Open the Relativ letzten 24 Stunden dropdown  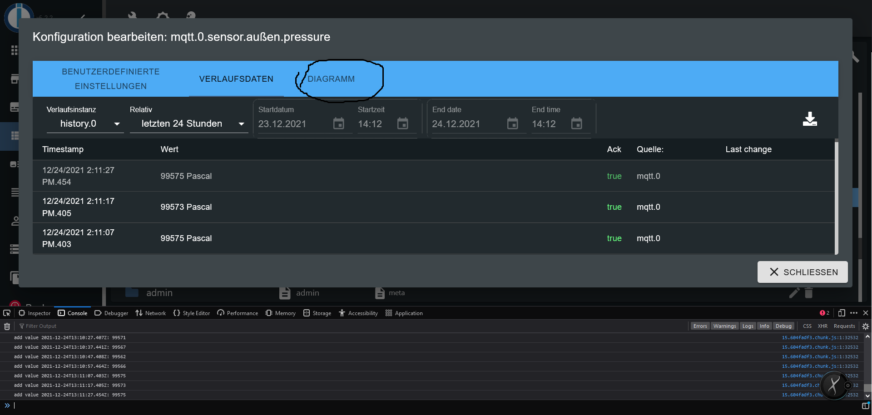[189, 124]
